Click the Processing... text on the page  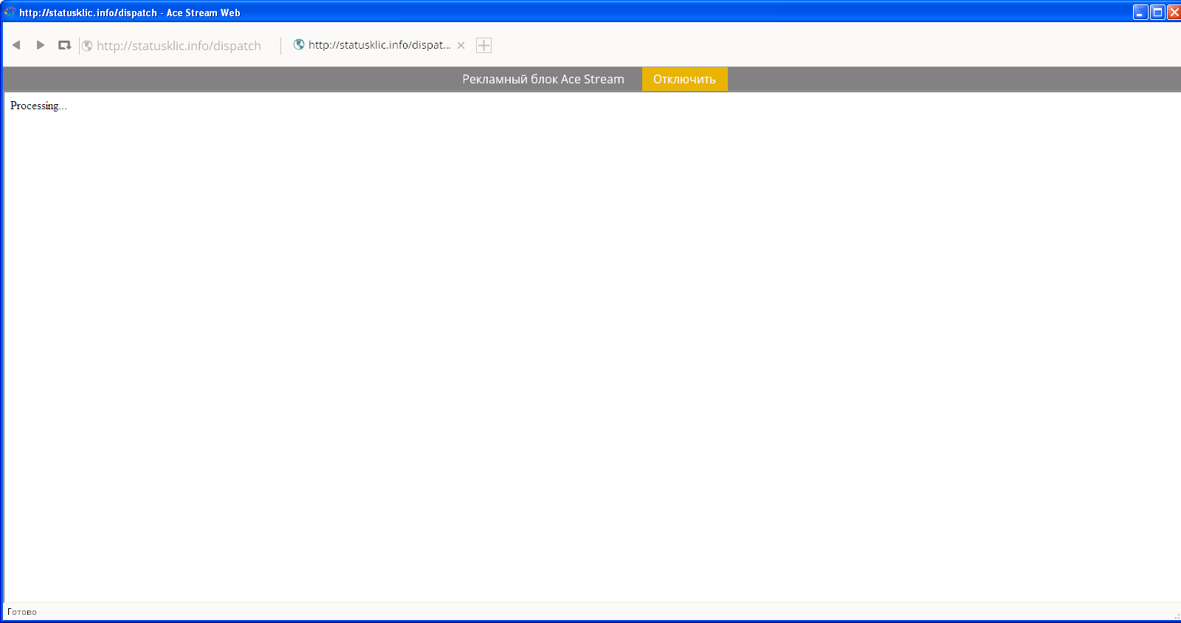(x=38, y=106)
